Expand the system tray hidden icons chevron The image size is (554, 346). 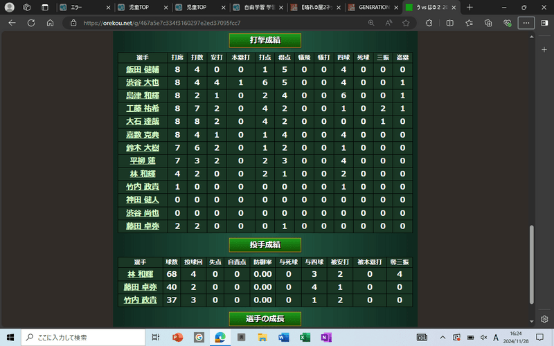(445, 337)
